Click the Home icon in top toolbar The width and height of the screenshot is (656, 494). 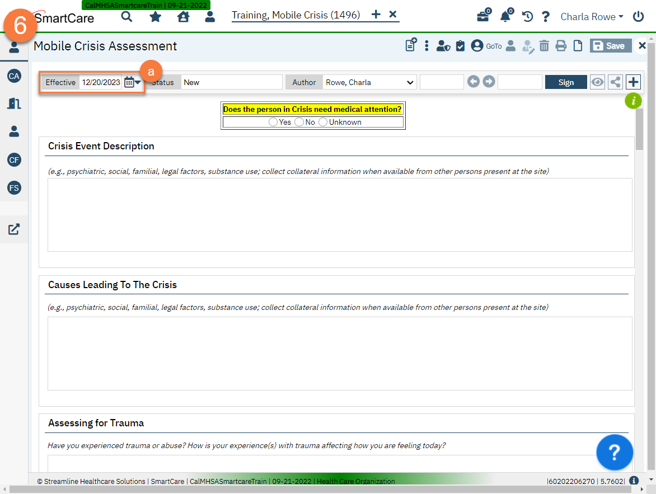click(x=183, y=17)
